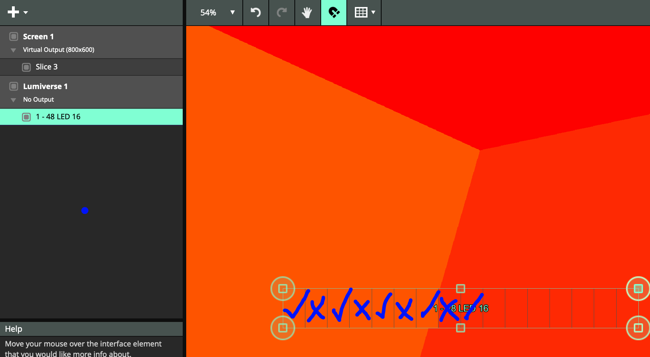Collapse the Lumiverse 1 No Output triangle
This screenshot has width=650, height=357.
pos(13,100)
